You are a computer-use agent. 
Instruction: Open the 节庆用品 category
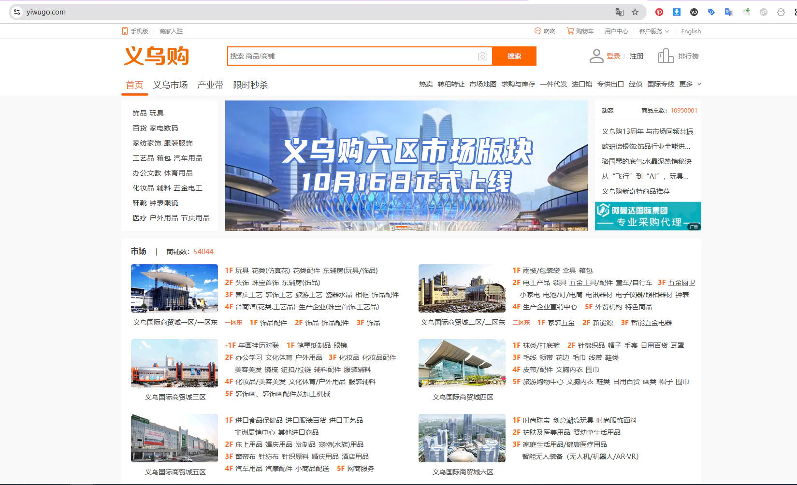coord(195,218)
